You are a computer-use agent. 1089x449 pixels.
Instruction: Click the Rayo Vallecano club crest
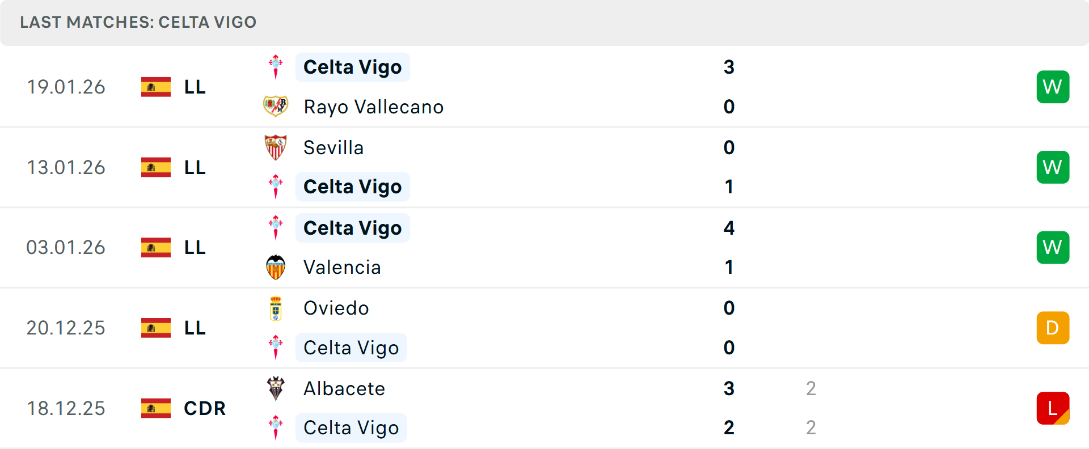276,106
